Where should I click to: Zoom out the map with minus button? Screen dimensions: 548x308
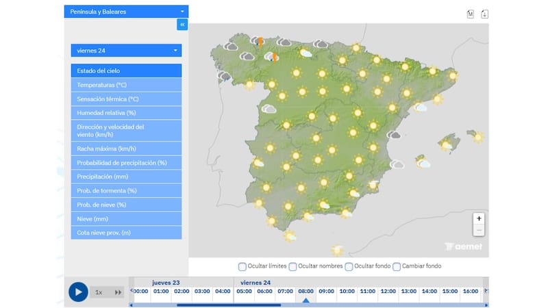click(479, 230)
